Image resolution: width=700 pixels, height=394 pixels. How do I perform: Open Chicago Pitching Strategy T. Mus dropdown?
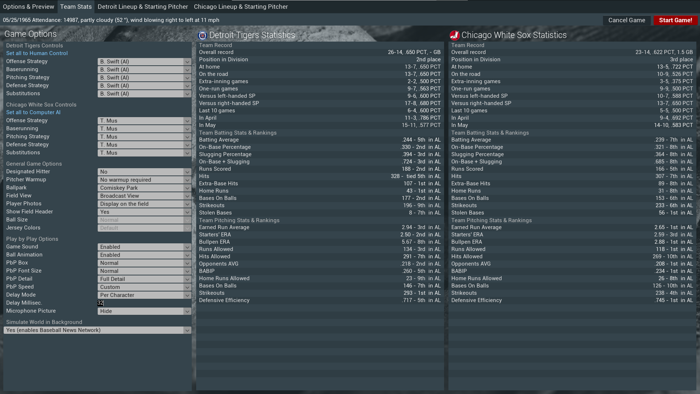pos(144,137)
